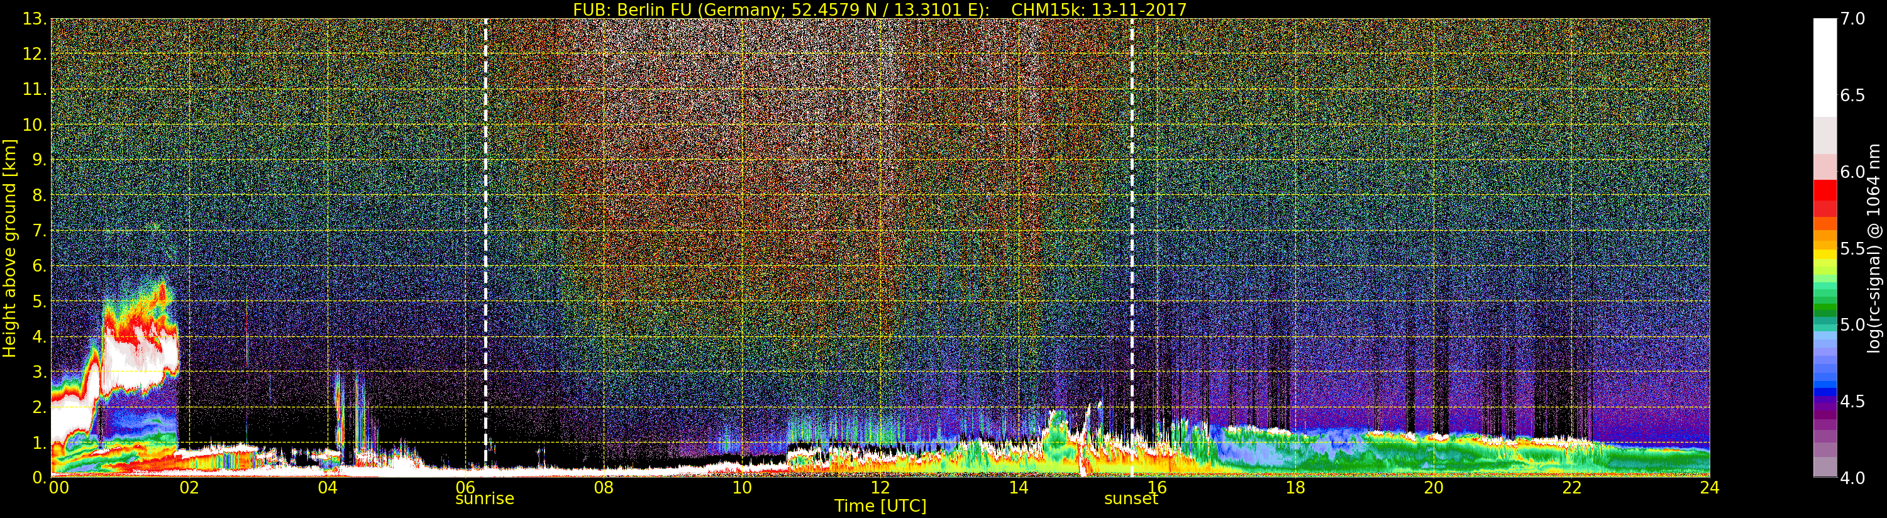
Task: Click the y-axis tick label '0.'
Action: pyautogui.click(x=39, y=478)
